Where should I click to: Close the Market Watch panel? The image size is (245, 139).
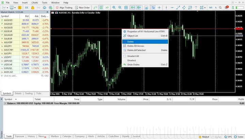pyautogui.click(x=48, y=12)
